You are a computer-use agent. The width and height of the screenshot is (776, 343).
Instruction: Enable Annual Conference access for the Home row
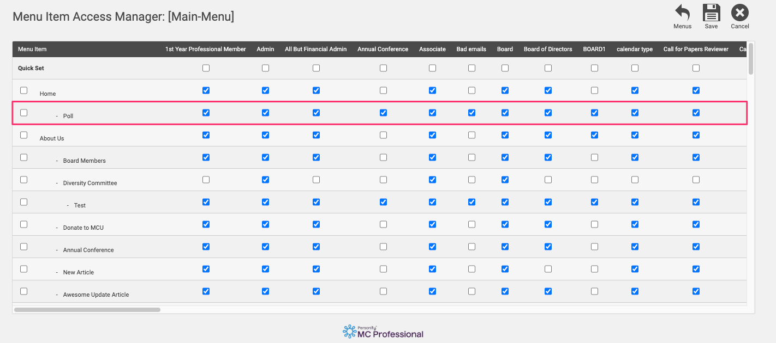pos(383,90)
